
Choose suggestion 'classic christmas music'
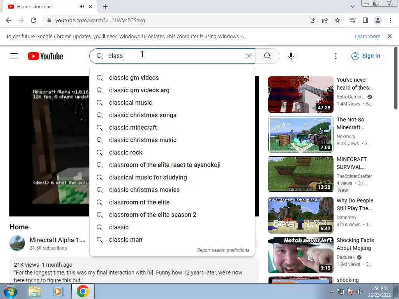172,140
